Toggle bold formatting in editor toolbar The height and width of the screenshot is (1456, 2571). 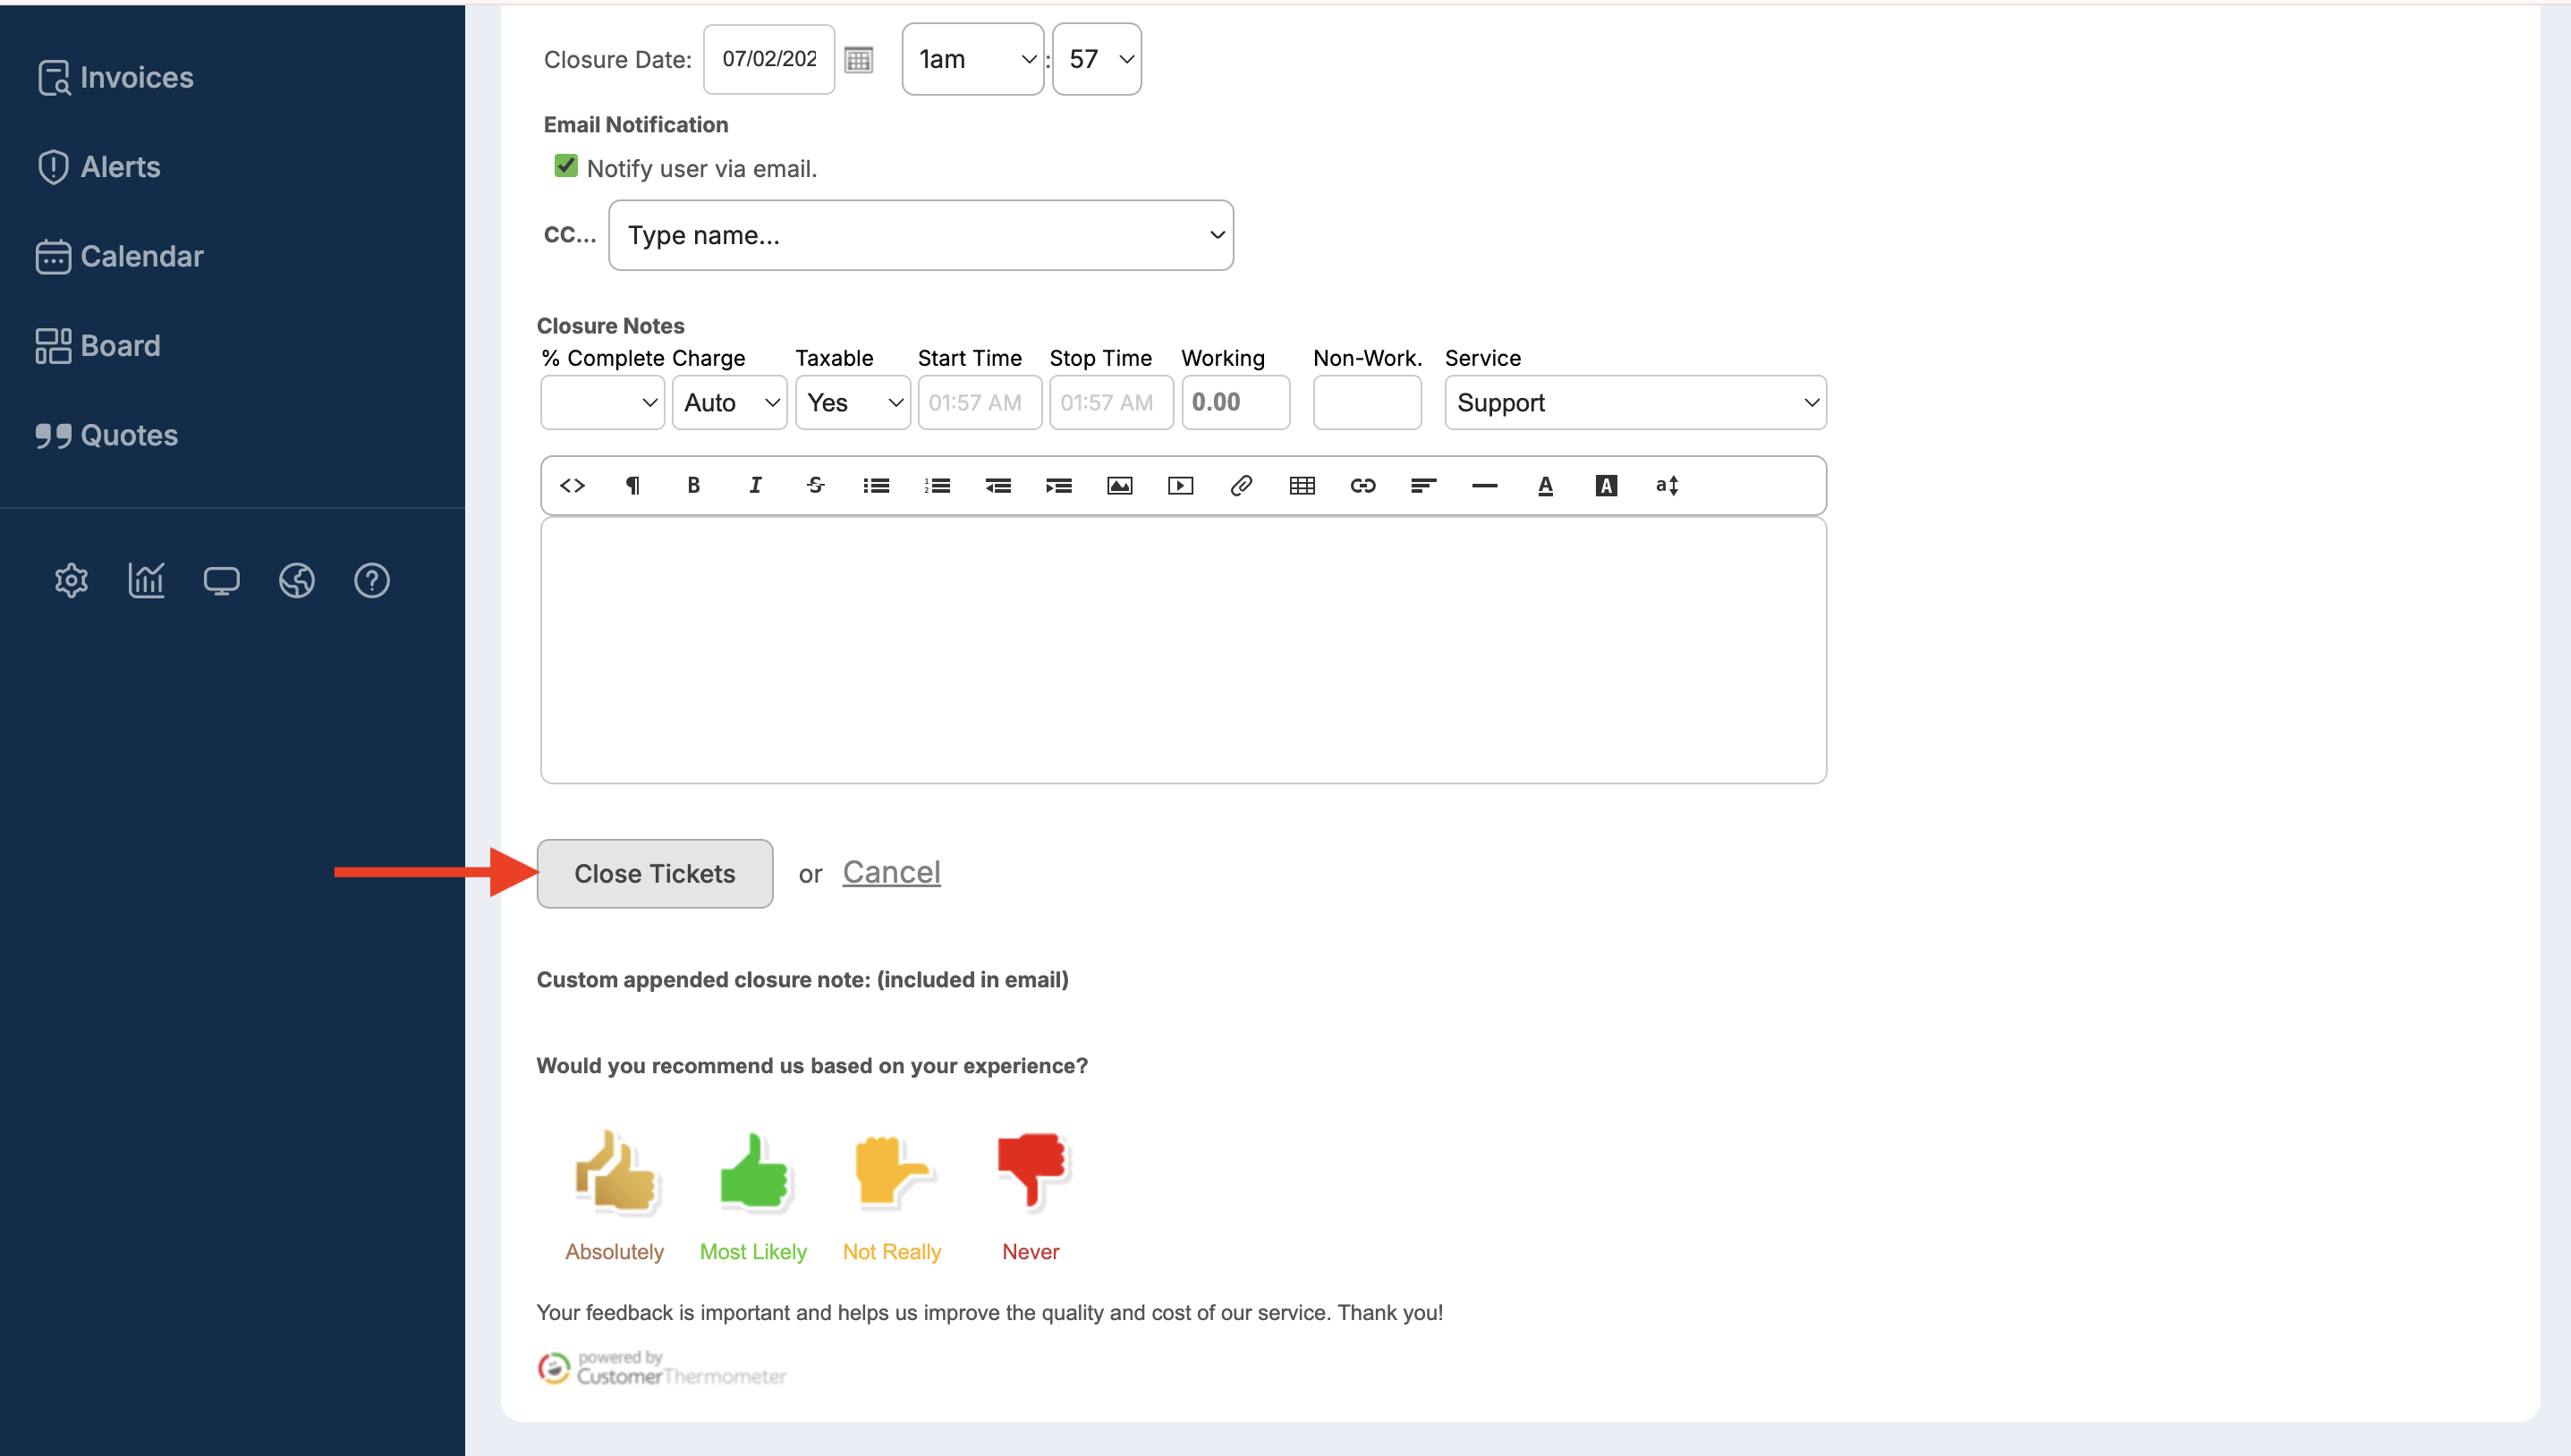(x=693, y=485)
